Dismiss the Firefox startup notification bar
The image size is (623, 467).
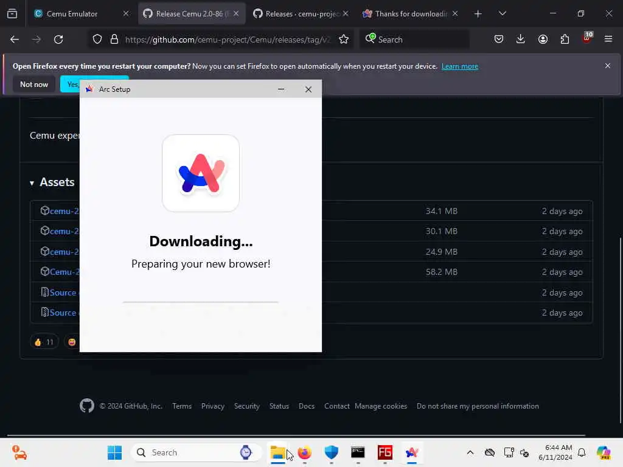(608, 66)
